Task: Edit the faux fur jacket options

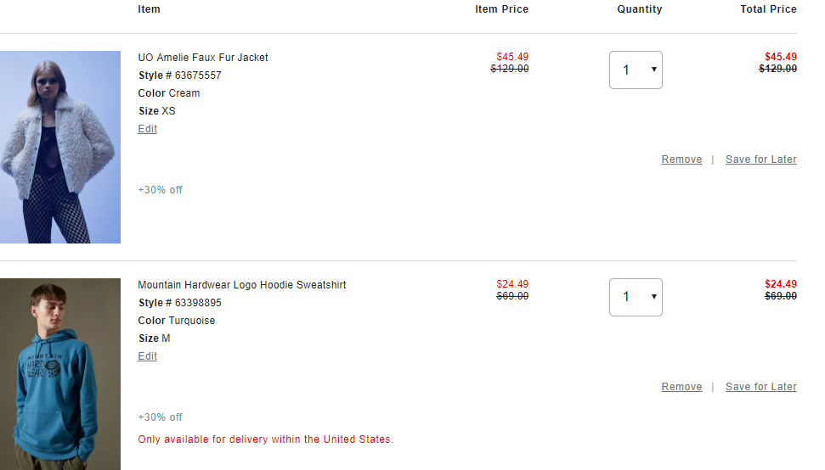Action: pos(147,129)
